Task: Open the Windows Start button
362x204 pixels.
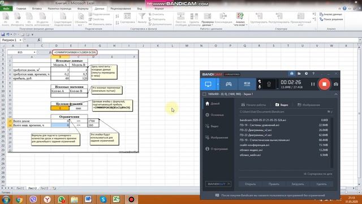Action: pyautogui.click(x=6, y=199)
